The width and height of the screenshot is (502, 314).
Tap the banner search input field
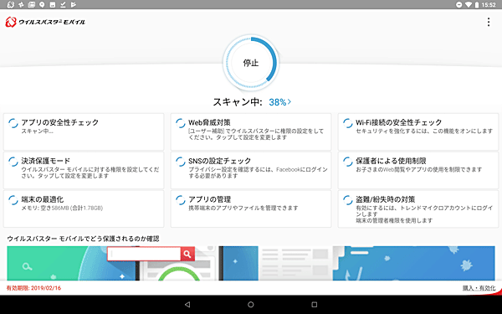point(144,254)
